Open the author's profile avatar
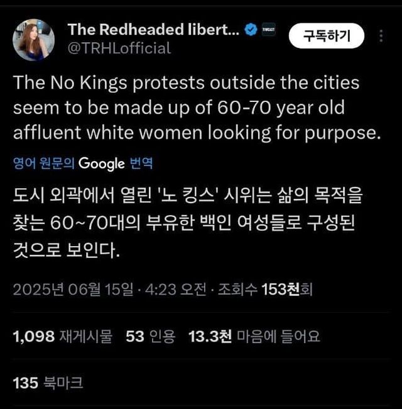Image resolution: width=402 pixels, height=409 pixels. click(33, 40)
